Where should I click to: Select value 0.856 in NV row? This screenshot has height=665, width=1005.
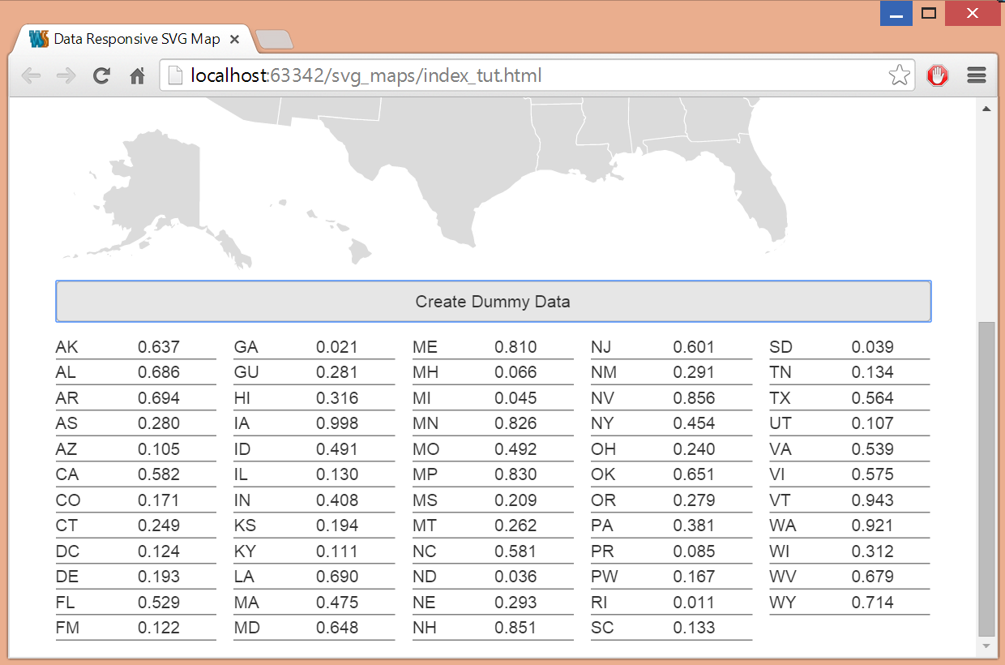click(694, 398)
